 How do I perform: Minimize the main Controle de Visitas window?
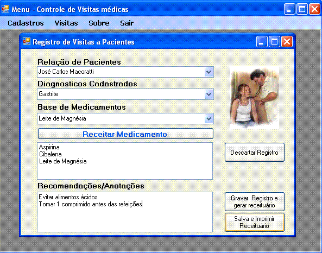(289, 9)
